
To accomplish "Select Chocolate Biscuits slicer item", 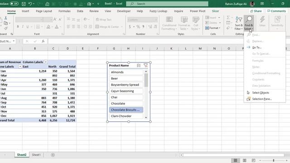I will click(126, 110).
